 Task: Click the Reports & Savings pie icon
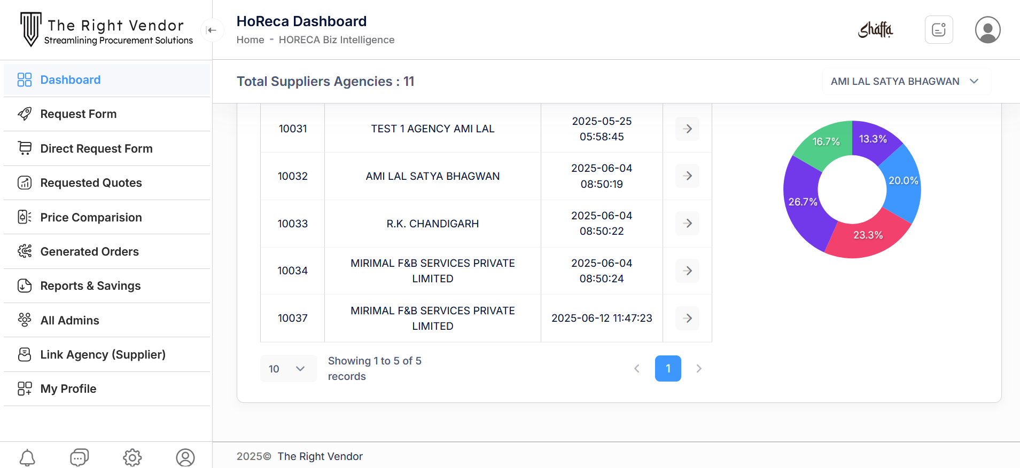pyautogui.click(x=25, y=285)
